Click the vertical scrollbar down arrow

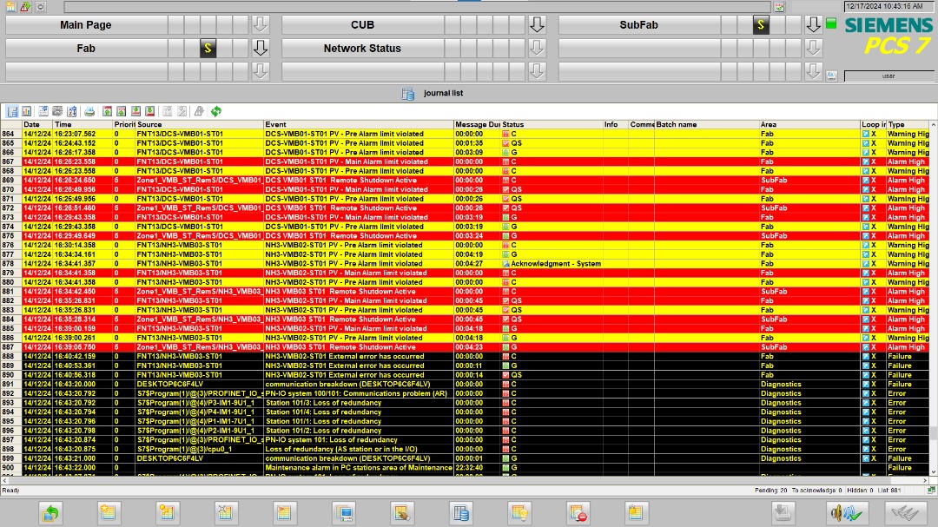click(934, 472)
